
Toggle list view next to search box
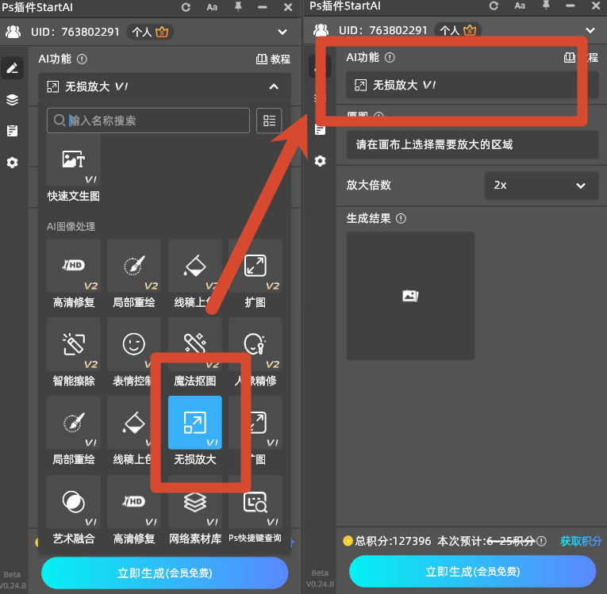269,121
